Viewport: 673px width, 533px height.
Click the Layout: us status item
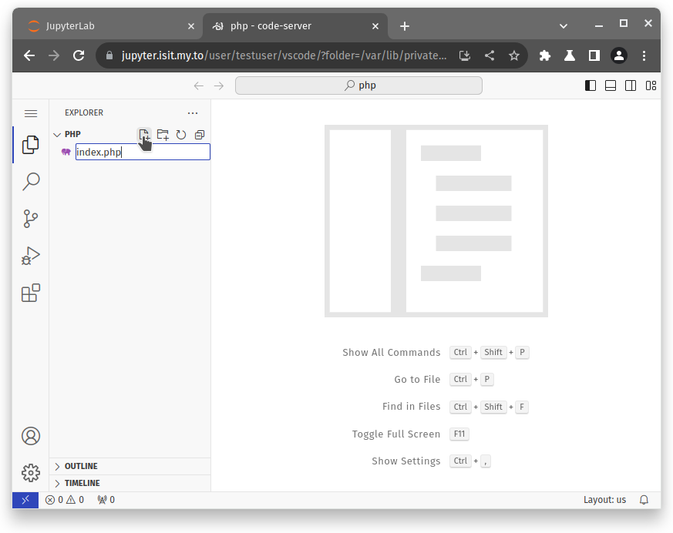point(604,500)
